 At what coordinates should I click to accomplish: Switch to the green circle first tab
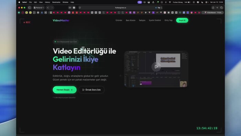click(19, 13)
